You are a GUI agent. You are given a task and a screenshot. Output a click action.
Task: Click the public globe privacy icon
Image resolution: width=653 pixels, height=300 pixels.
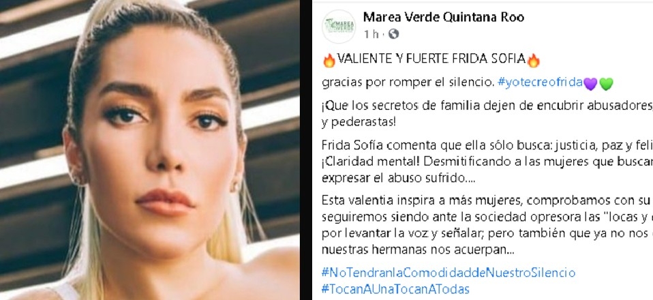coord(393,34)
